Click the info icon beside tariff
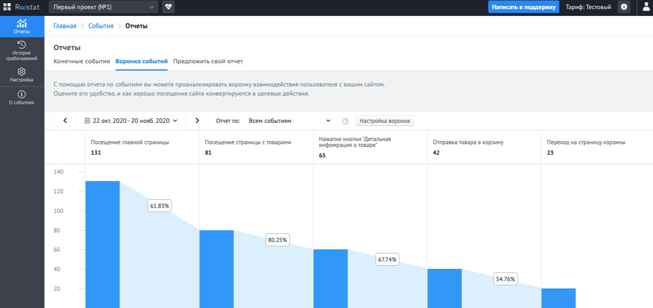 tap(624, 7)
